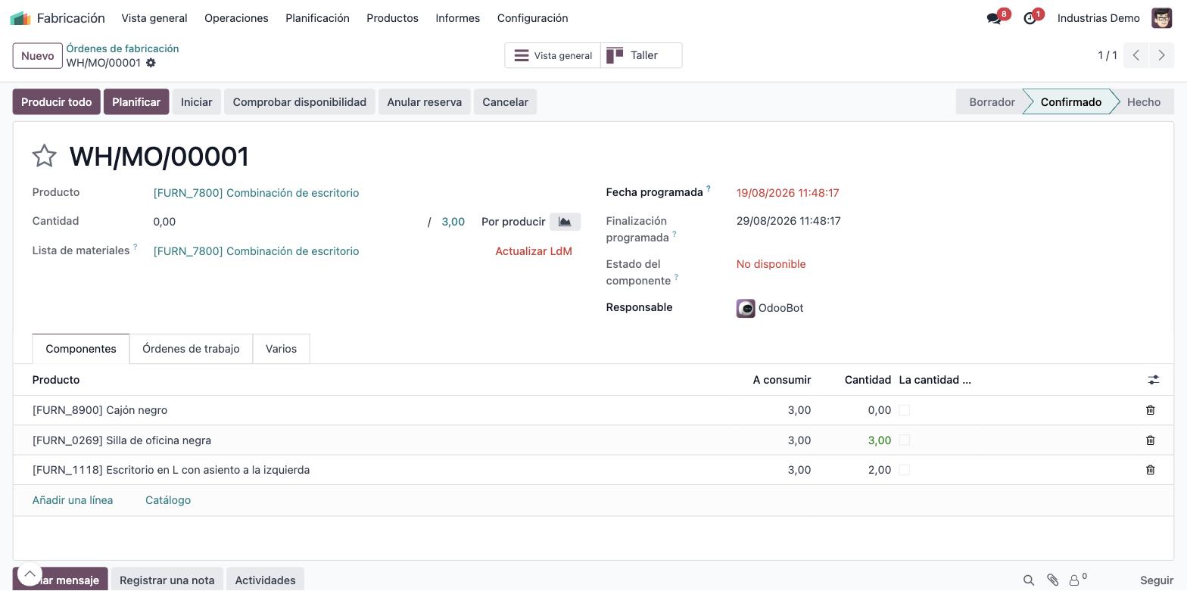Click the user avatar in top bar
1187x591 pixels.
pos(1161,18)
